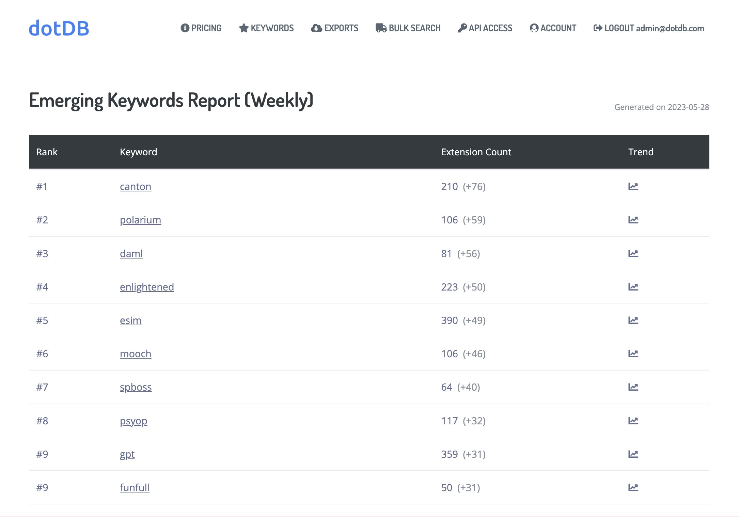739x517 pixels.
Task: View trend graph icon for daml
Action: (633, 253)
